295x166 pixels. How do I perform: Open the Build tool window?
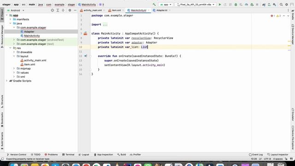click(122, 154)
